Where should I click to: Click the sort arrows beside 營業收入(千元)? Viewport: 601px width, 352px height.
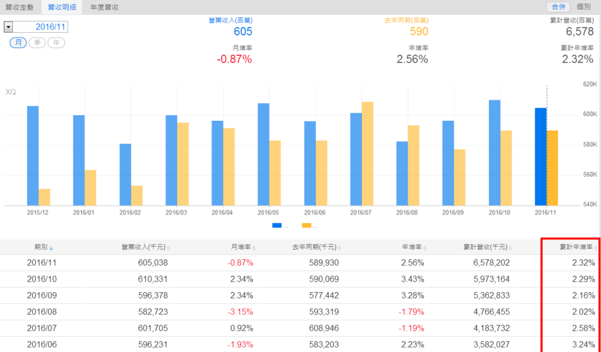click(168, 248)
